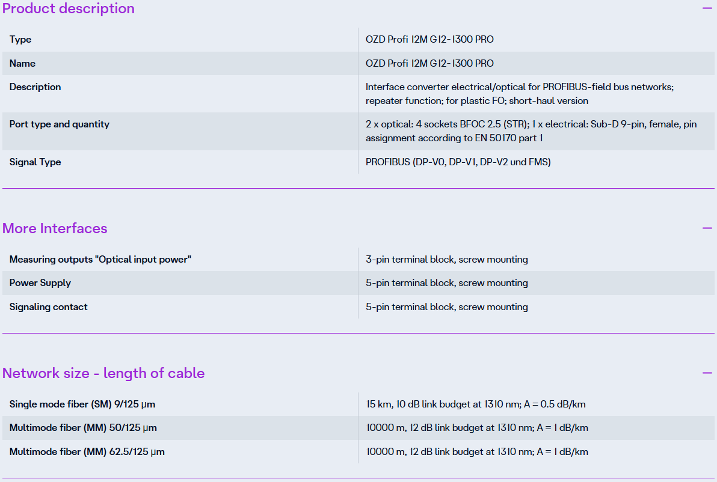Click the Signaling contact row label

click(49, 307)
